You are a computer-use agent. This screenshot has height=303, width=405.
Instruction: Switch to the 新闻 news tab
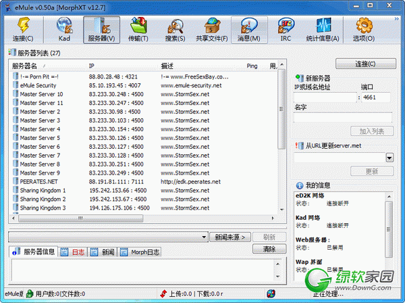point(103,252)
